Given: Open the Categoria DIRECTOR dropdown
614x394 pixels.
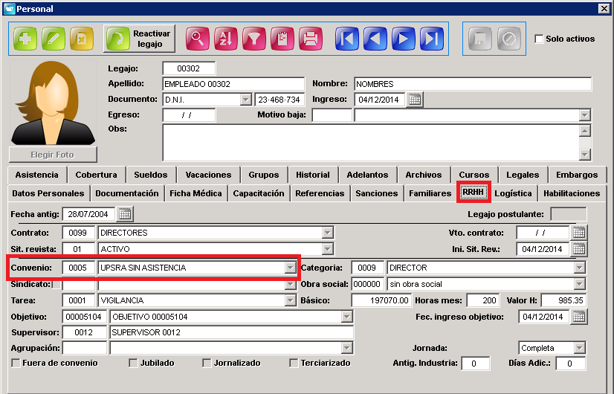Looking at the screenshot, I should click(580, 268).
